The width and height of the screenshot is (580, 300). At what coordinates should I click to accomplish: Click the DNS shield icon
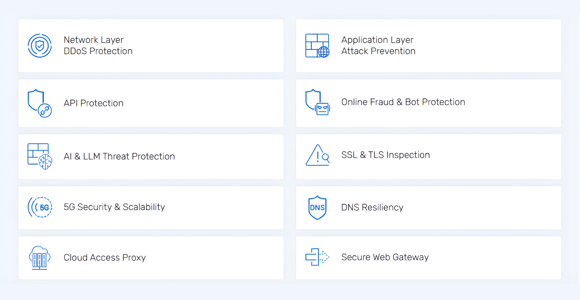click(x=317, y=208)
